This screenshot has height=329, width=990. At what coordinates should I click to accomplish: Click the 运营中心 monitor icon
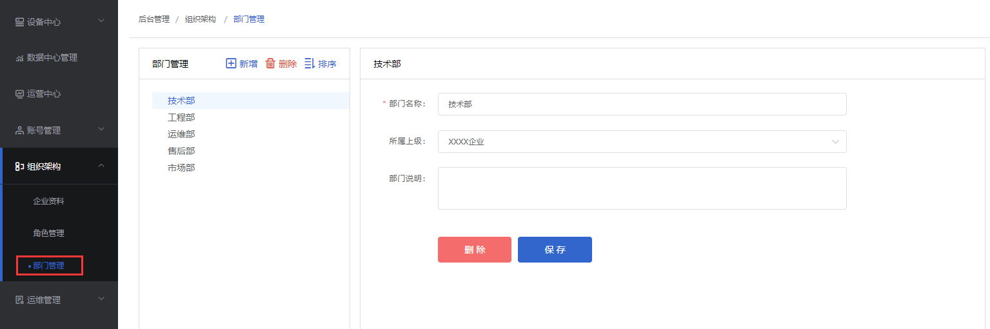coord(19,94)
